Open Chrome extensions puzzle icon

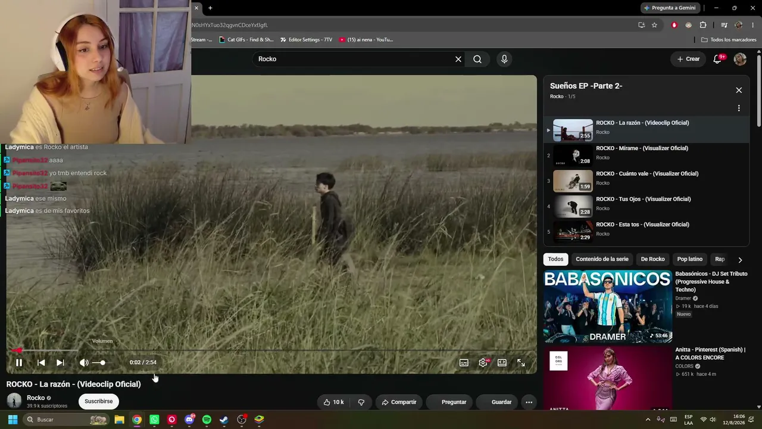tap(703, 25)
